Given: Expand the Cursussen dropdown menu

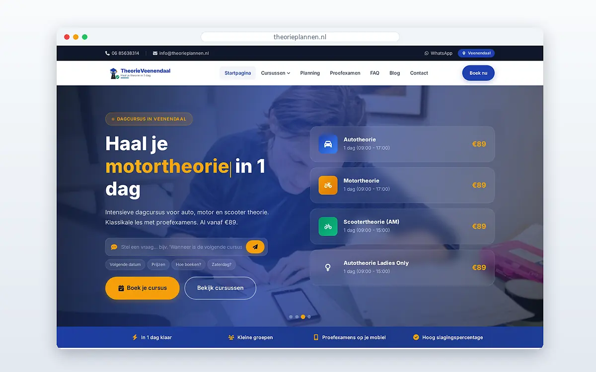Looking at the screenshot, I should tap(276, 73).
